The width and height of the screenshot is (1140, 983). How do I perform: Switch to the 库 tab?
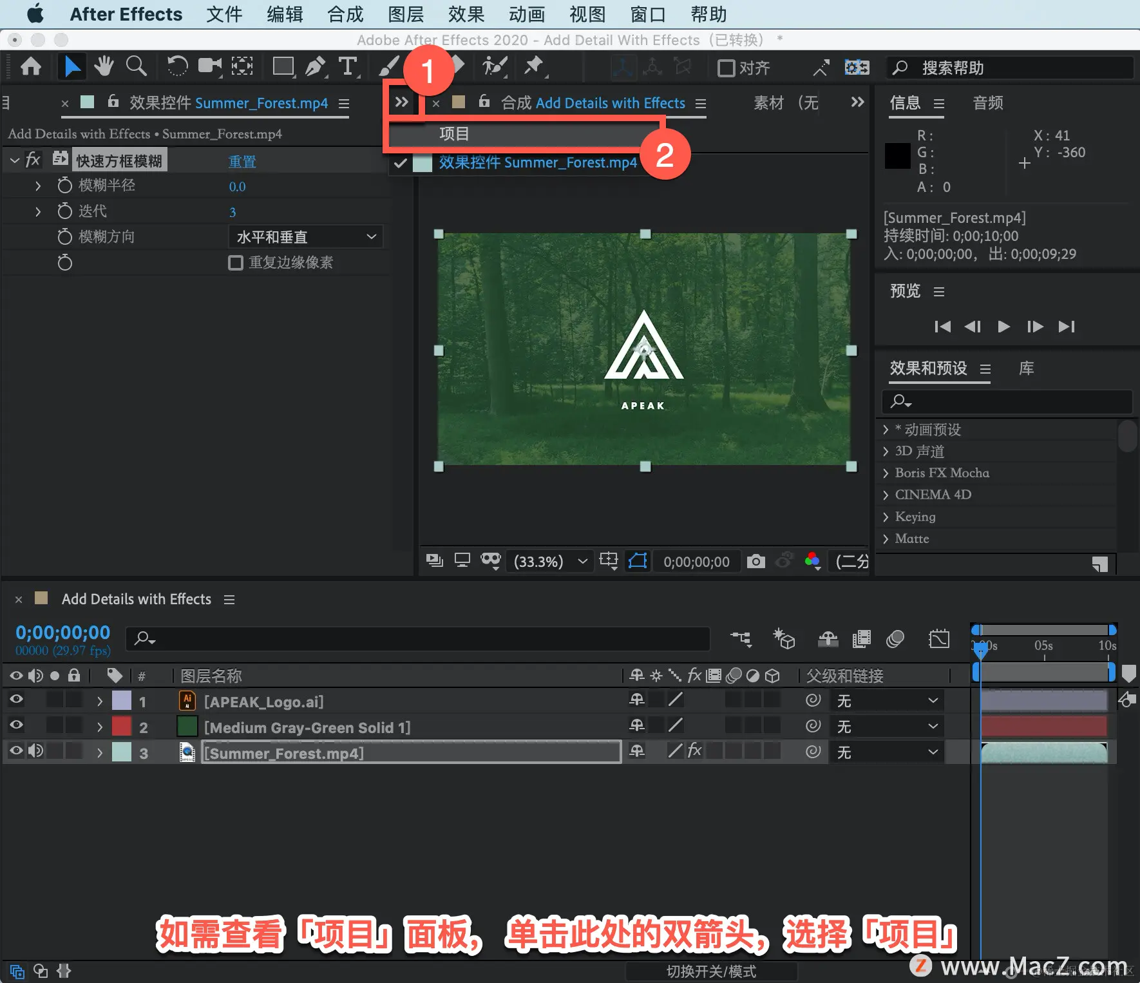pos(1027,368)
